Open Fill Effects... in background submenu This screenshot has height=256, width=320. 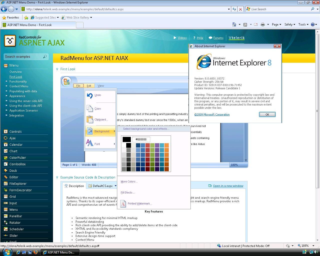(127, 193)
